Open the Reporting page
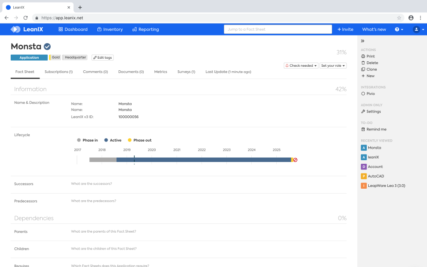427x267 pixels. [x=146, y=29]
